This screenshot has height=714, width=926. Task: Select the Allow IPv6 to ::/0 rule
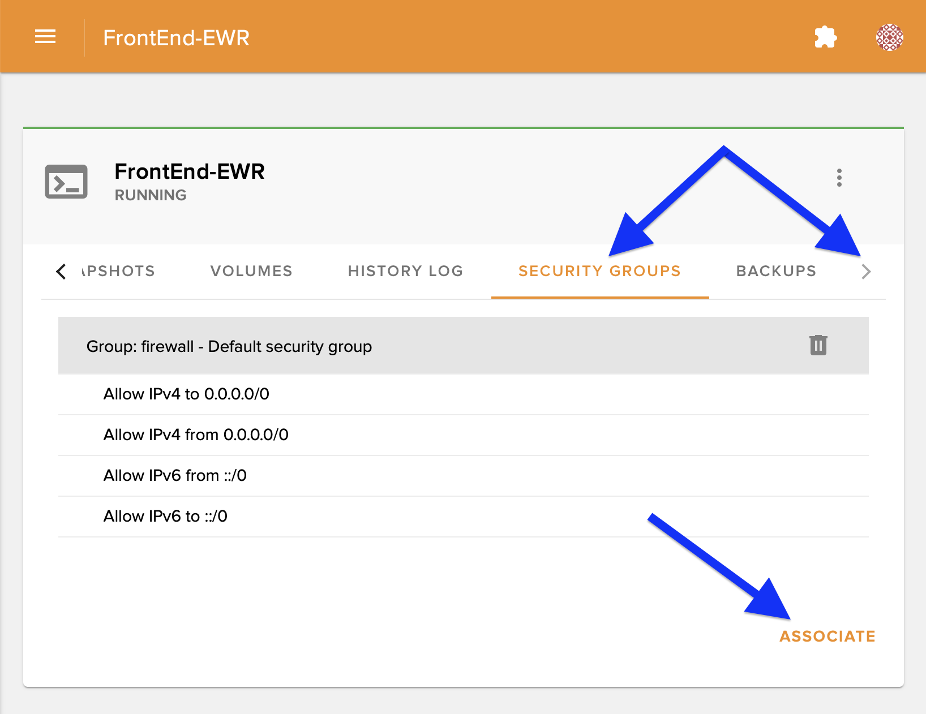[x=165, y=517]
